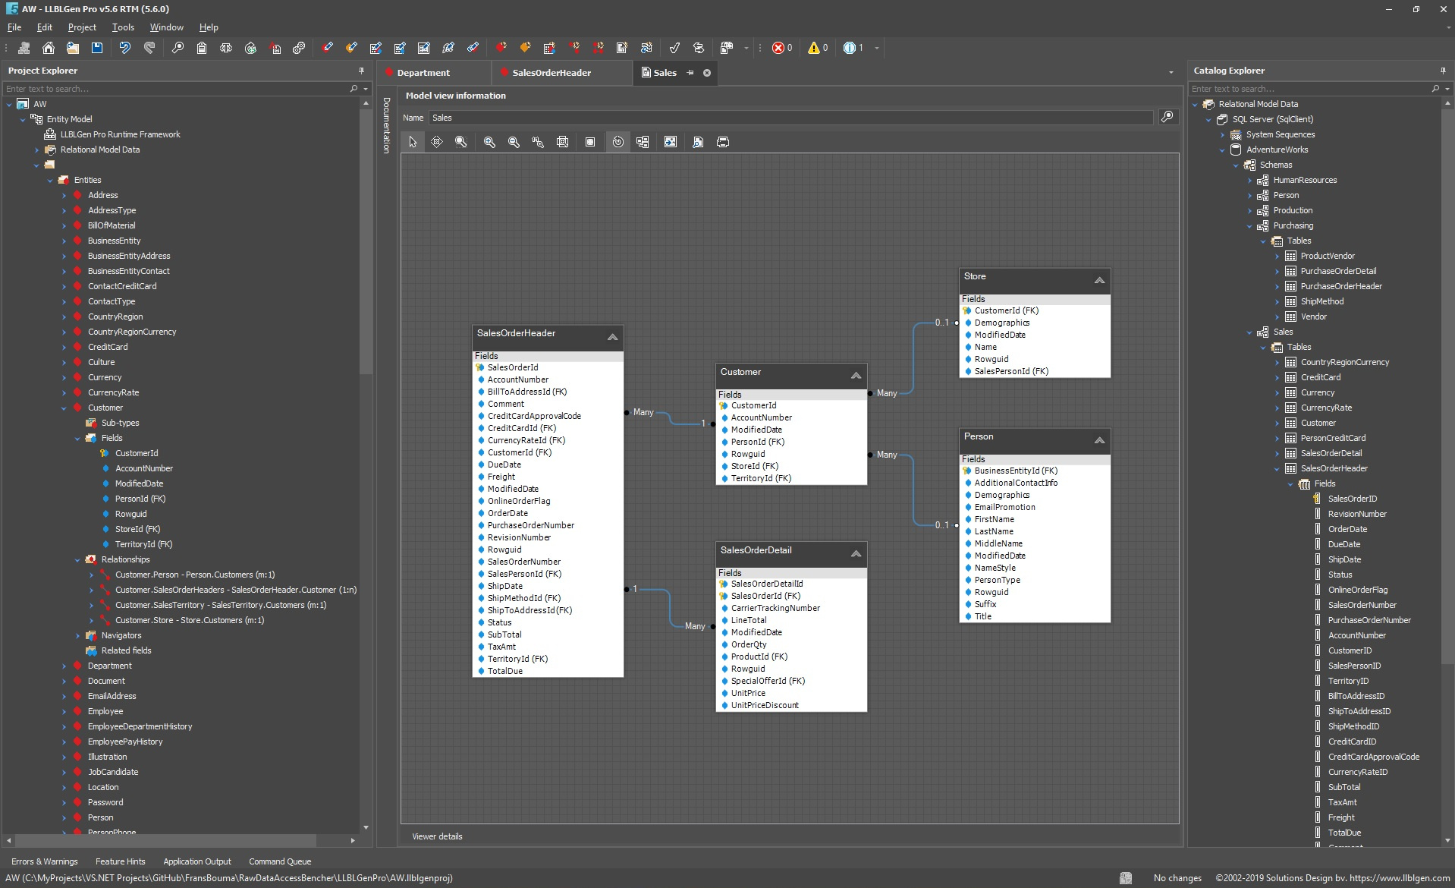Click the magnifier button beside the Name field

(1167, 117)
